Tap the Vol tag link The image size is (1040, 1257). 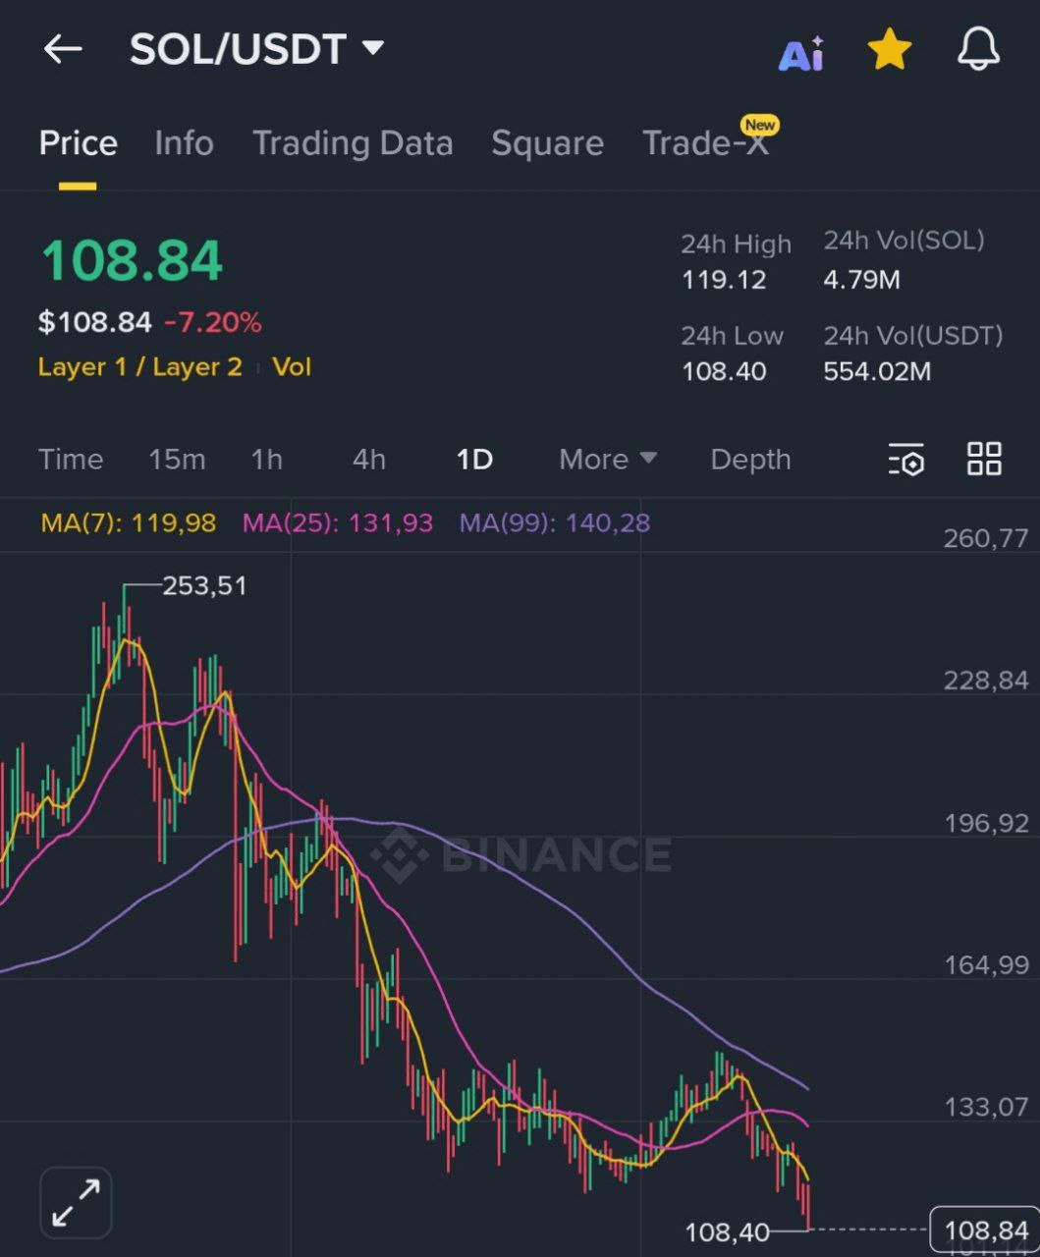(292, 367)
